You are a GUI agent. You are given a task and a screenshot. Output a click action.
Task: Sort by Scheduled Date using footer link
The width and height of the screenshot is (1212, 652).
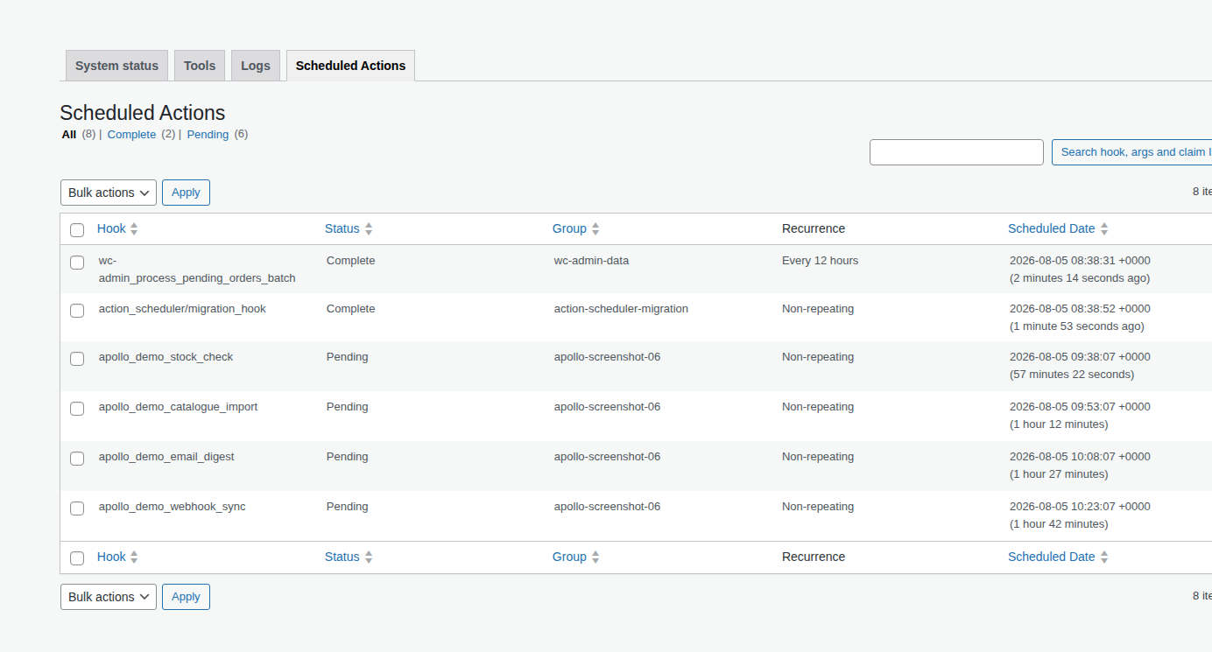point(1052,557)
